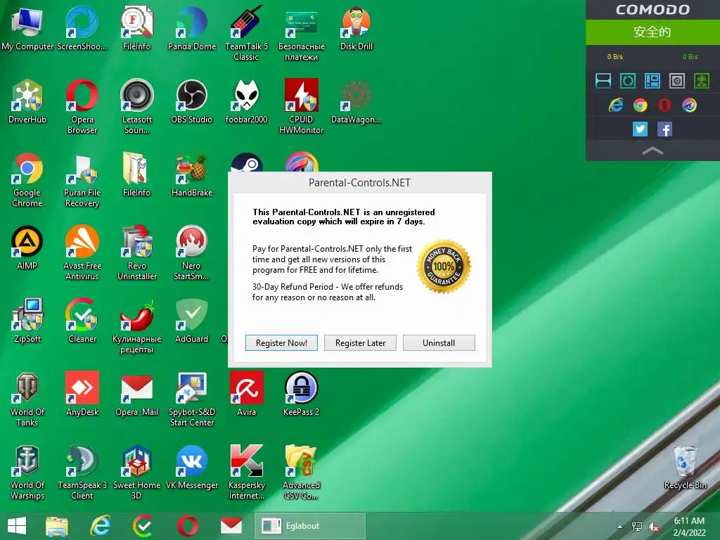Click the Uninstall button in the dialog

[x=439, y=342]
